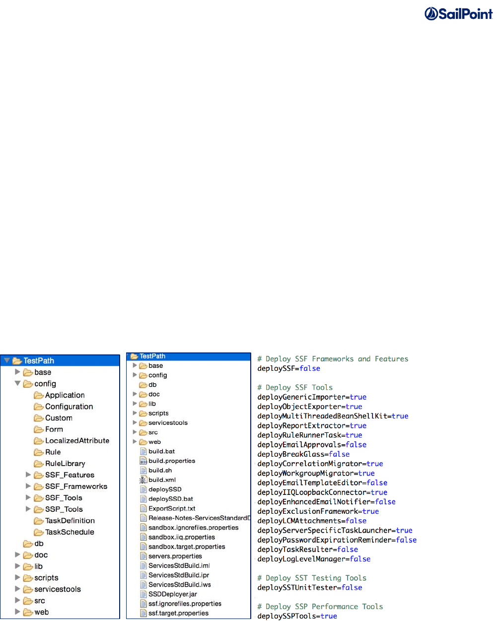This screenshot has height=621, width=499.
Task: Click the deployCorrelationMigrator=true line
Action: [x=320, y=464]
